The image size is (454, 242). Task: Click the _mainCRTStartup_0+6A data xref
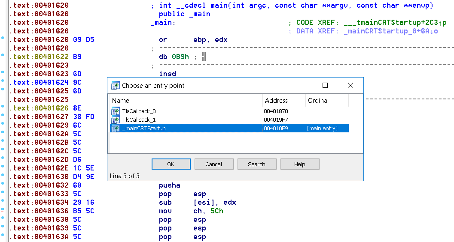pos(390,31)
